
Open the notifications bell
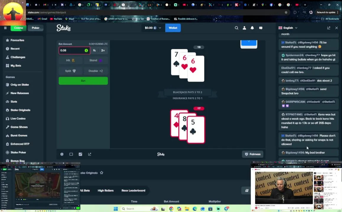(x=252, y=28)
